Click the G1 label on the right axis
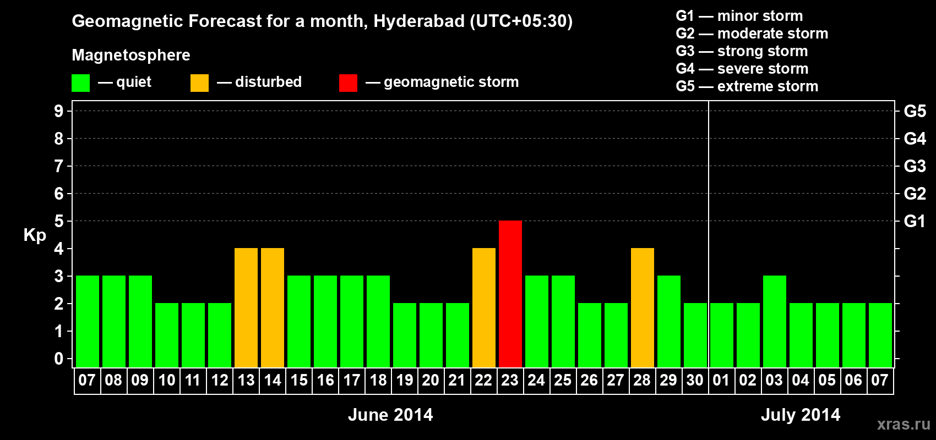Viewport: 936px width, 440px height. pyautogui.click(x=915, y=221)
